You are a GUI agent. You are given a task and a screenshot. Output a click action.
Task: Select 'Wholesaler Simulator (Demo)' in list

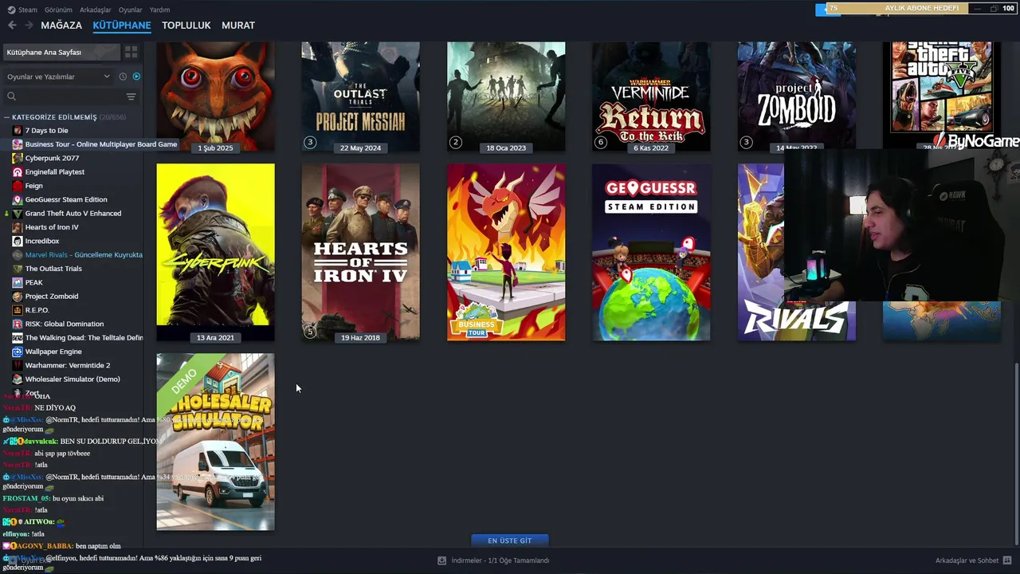[x=73, y=379]
